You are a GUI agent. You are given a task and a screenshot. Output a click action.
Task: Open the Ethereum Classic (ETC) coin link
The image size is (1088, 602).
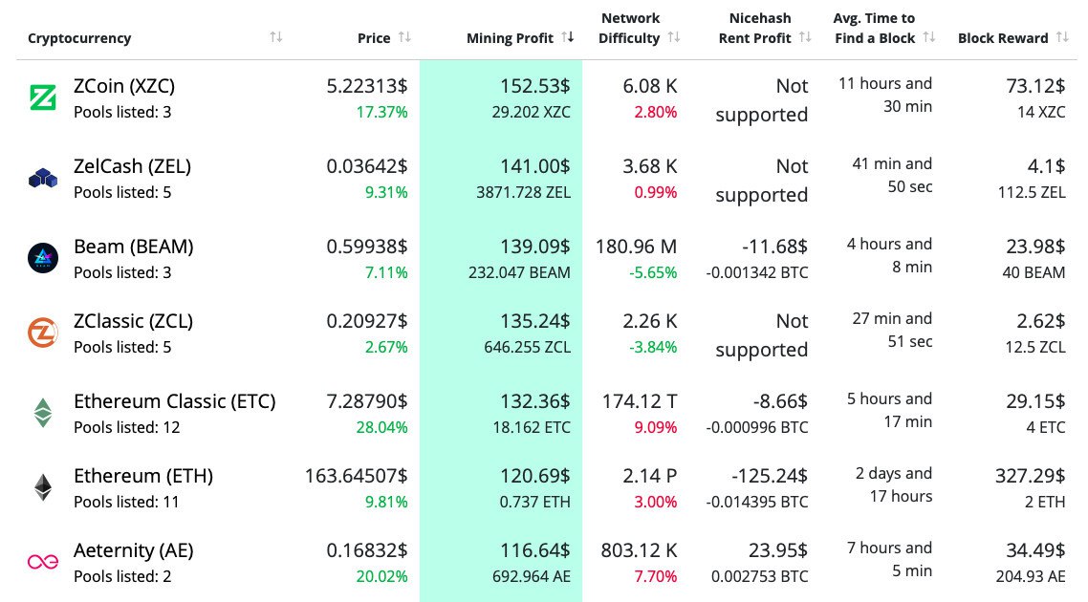(175, 401)
